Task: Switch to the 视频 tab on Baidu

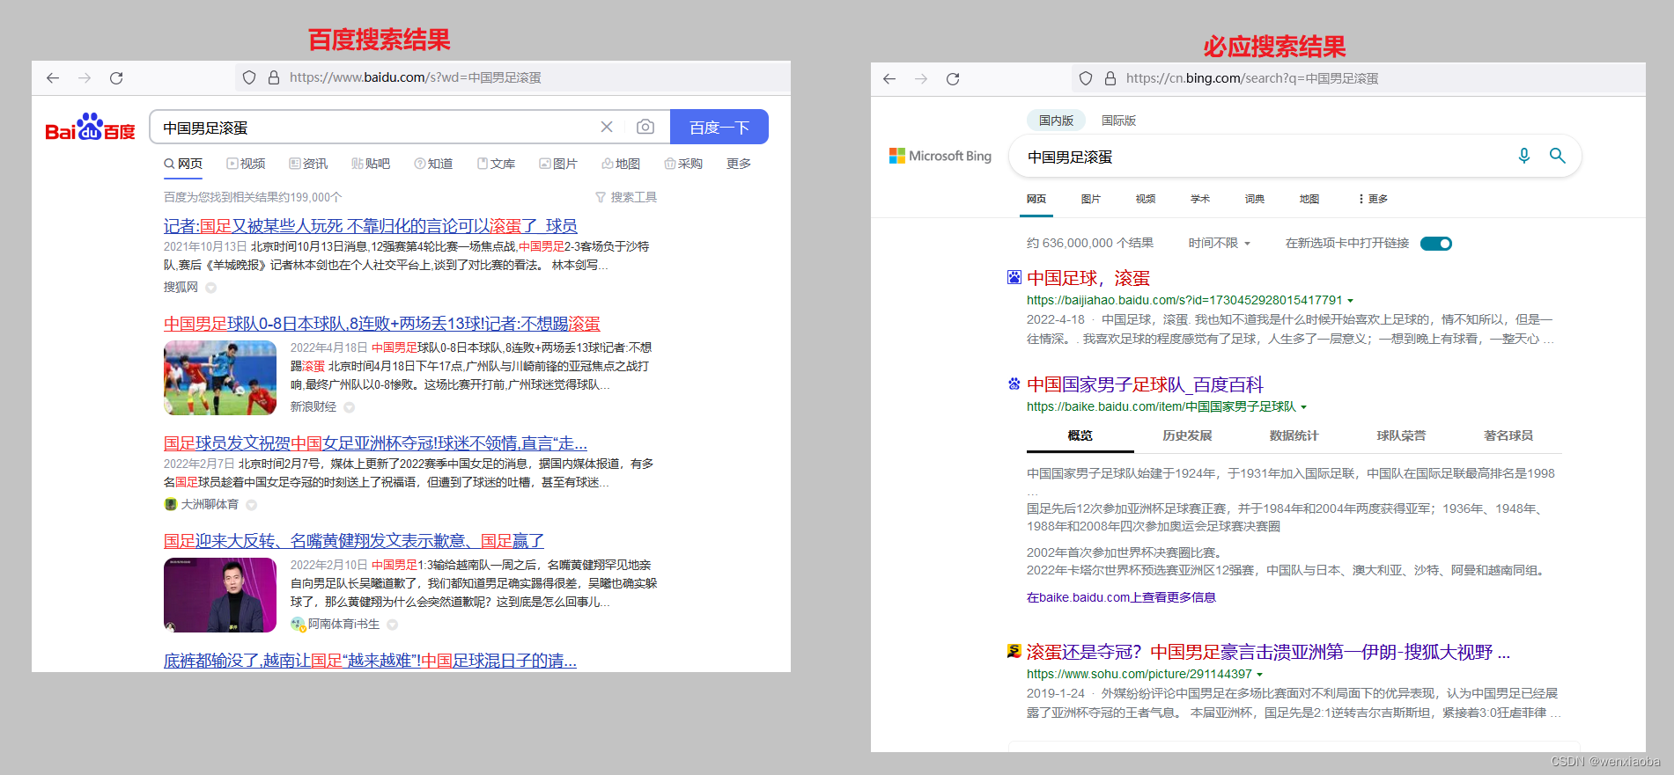Action: click(x=246, y=164)
